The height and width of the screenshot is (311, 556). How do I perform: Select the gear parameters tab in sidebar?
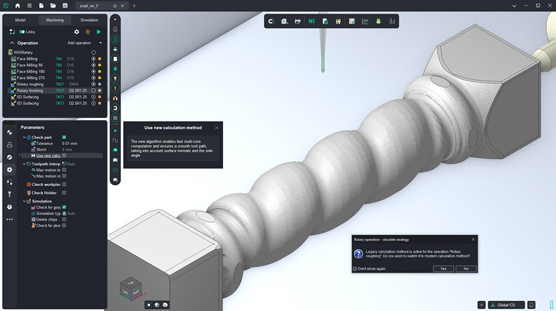coord(9,169)
